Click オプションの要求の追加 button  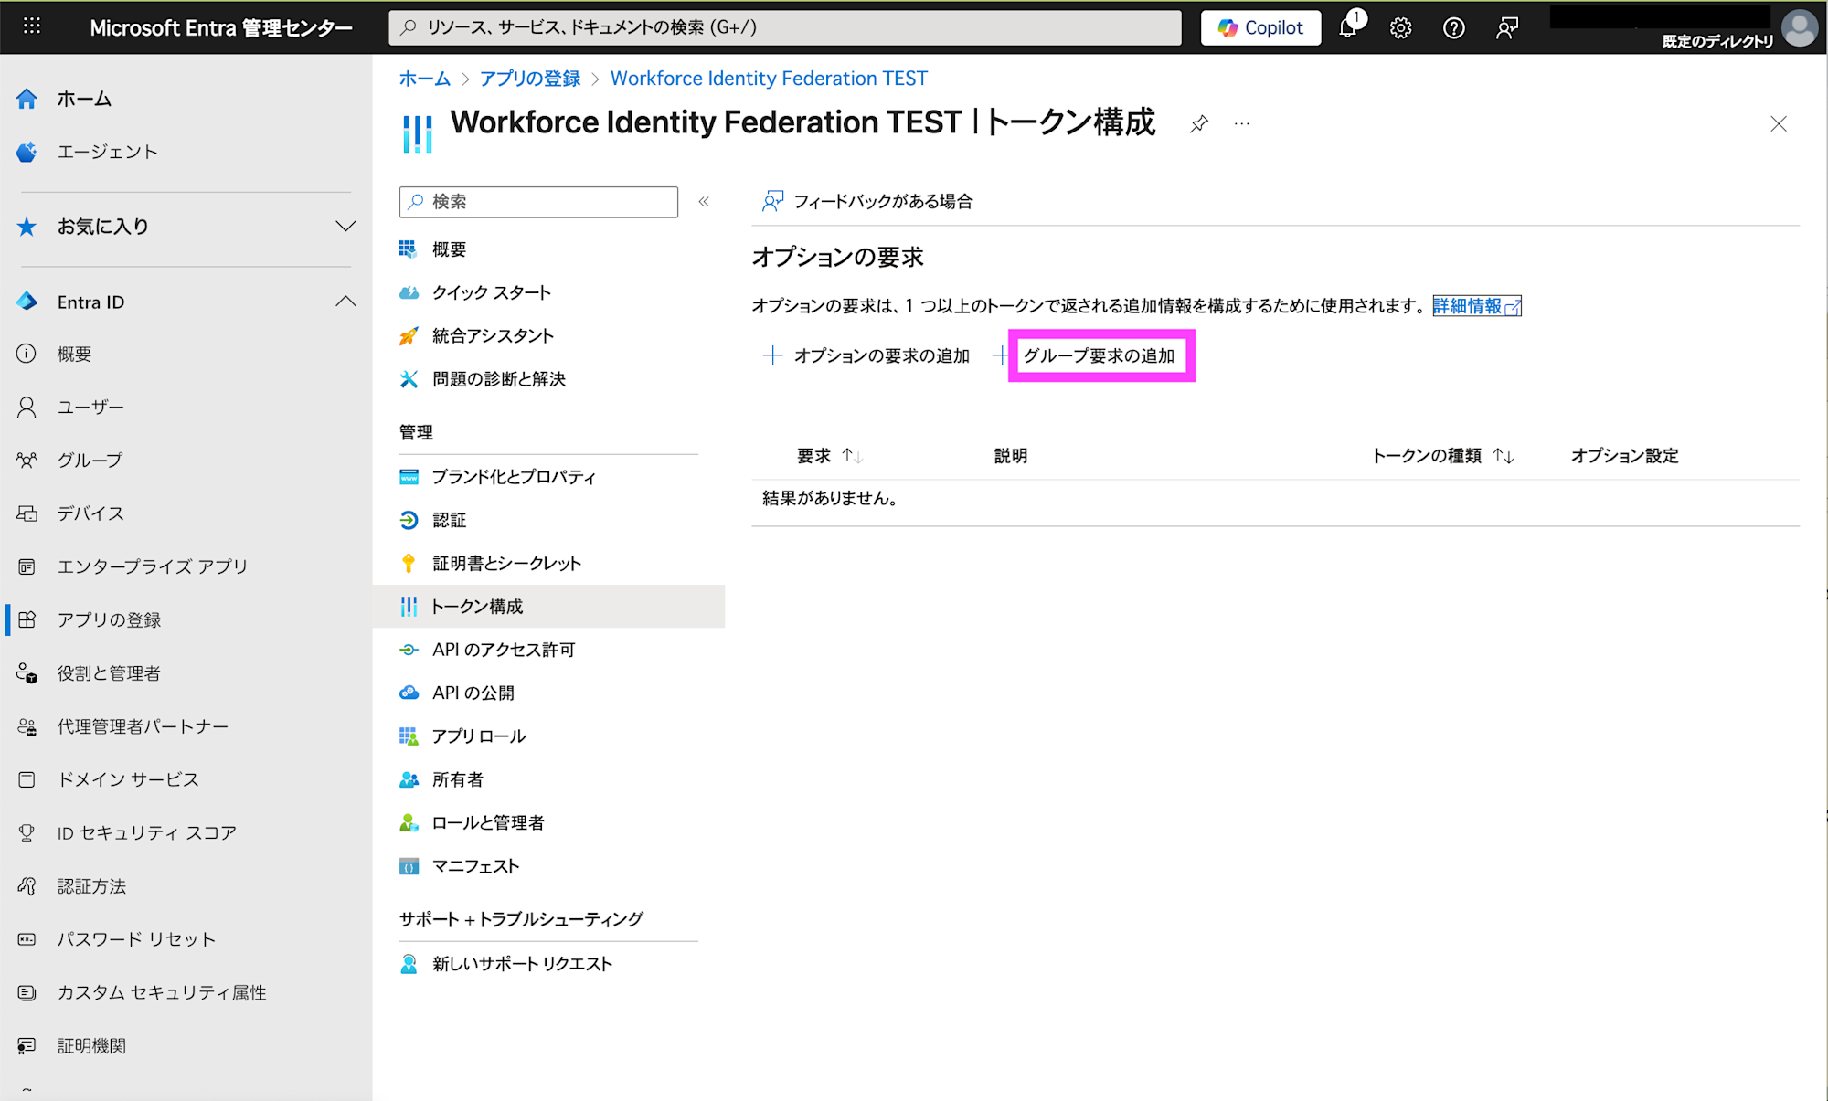coord(866,355)
